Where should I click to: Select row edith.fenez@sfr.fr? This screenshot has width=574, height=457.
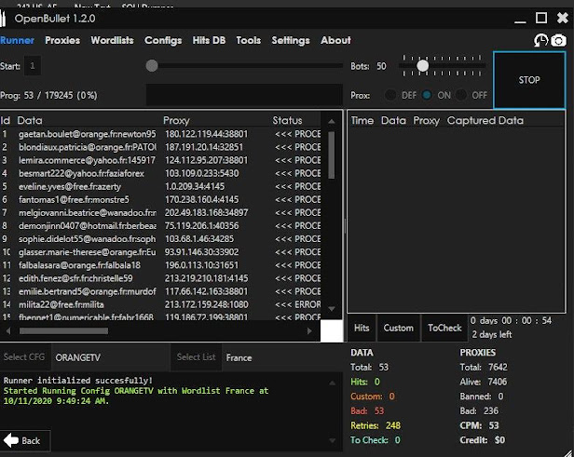tap(160, 278)
